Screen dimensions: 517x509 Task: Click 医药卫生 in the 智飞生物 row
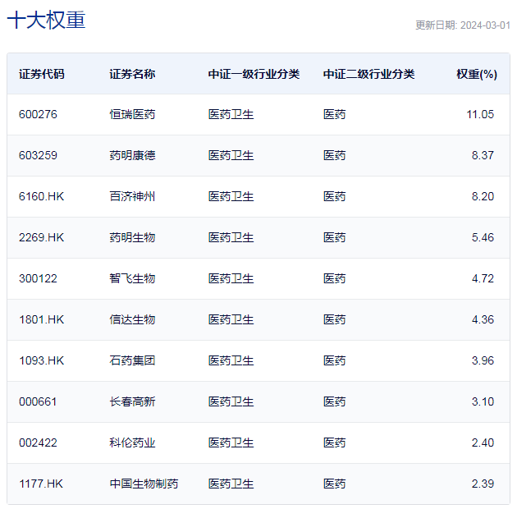pos(231,278)
